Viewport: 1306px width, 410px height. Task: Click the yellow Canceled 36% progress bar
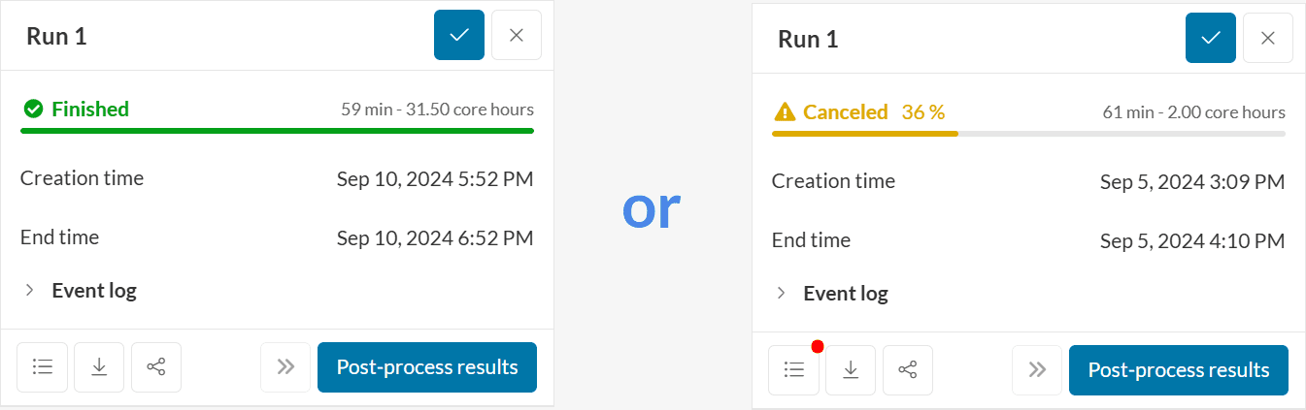coord(864,133)
